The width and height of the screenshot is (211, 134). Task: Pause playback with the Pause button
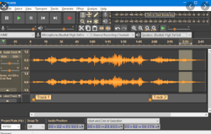pos(7,18)
